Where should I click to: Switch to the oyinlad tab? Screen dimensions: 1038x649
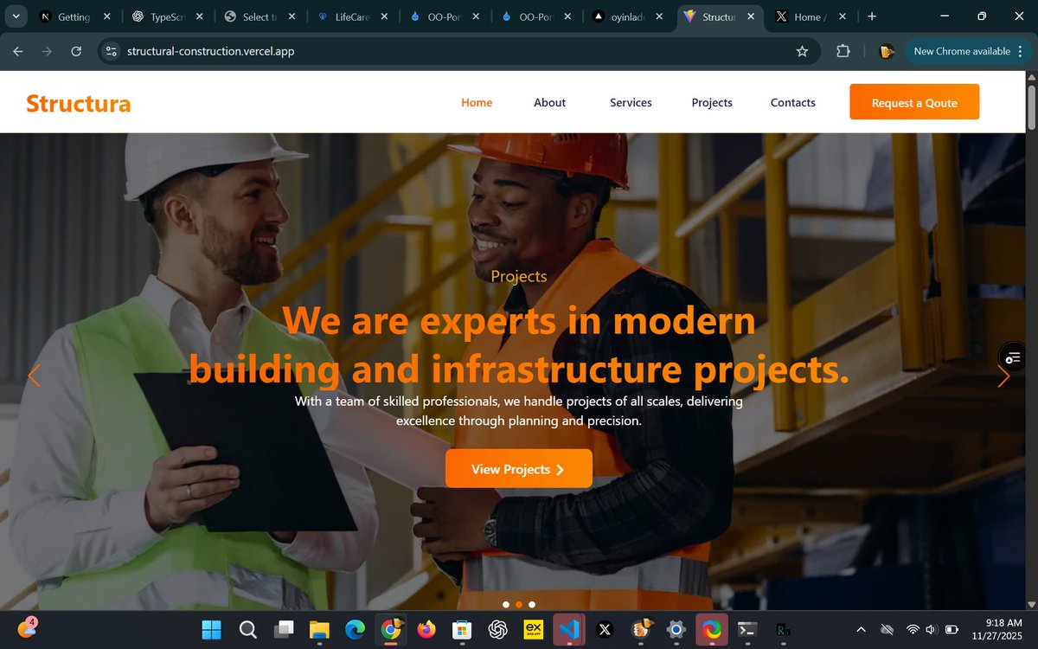click(627, 16)
